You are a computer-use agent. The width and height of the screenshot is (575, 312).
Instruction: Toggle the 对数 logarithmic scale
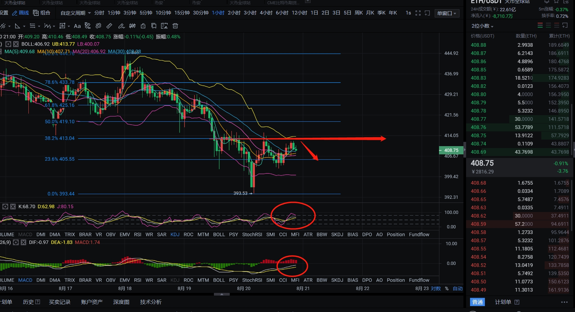point(436,289)
